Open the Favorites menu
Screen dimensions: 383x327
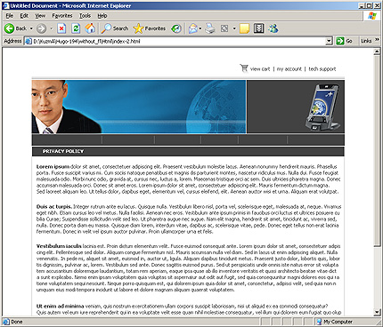point(62,16)
